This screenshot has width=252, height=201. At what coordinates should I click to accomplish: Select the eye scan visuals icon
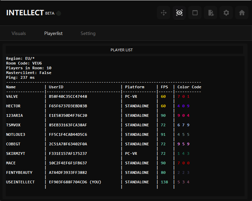179,13
